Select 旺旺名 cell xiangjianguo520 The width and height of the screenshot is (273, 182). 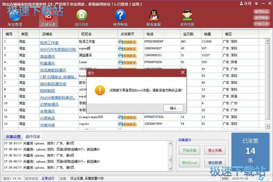91,117
